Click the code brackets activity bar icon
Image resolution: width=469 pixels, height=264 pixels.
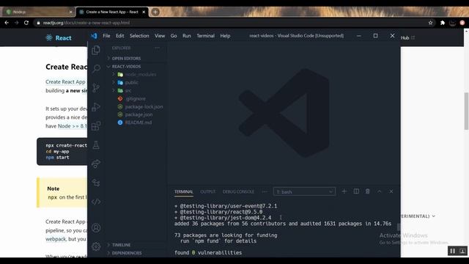(96, 202)
